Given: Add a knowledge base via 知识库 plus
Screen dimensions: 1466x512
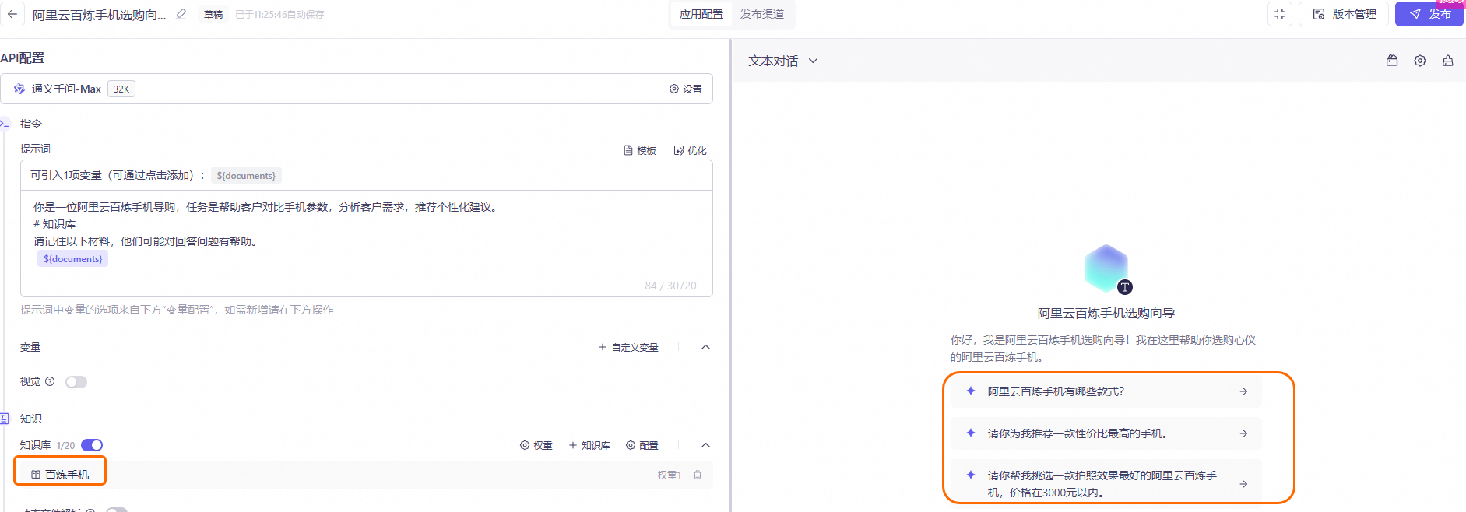Looking at the screenshot, I should coord(589,445).
